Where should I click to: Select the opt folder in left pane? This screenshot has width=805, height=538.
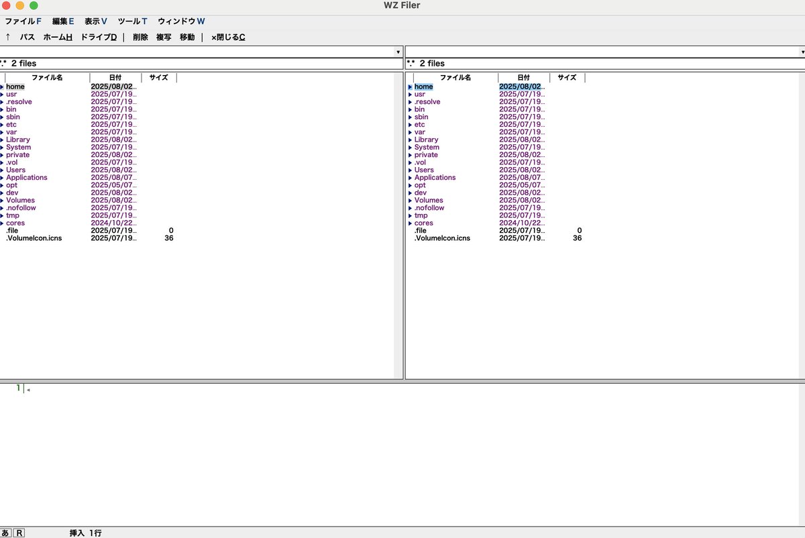click(11, 185)
